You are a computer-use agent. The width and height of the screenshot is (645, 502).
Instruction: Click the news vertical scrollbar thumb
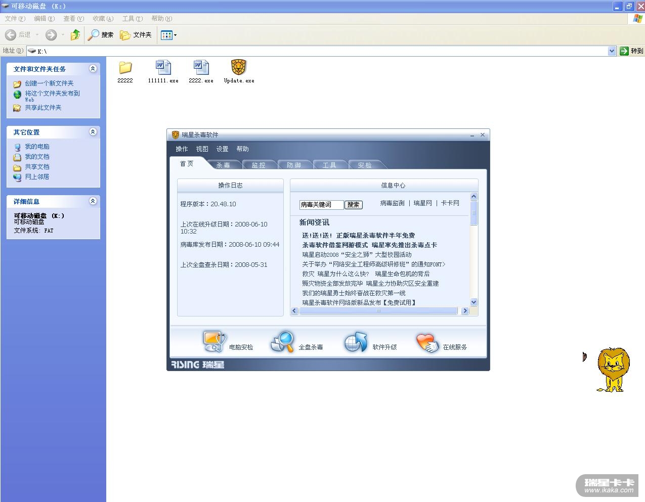click(474, 213)
